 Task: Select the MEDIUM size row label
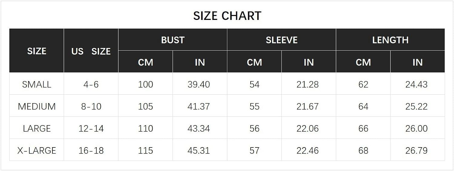coord(37,106)
